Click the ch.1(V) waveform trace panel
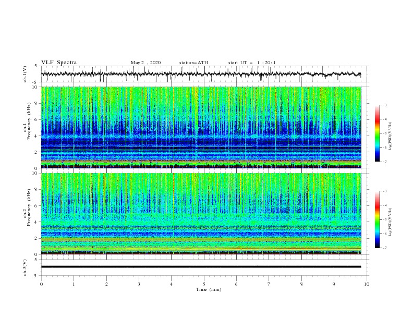This screenshot has height=319, width=413. click(x=205, y=74)
